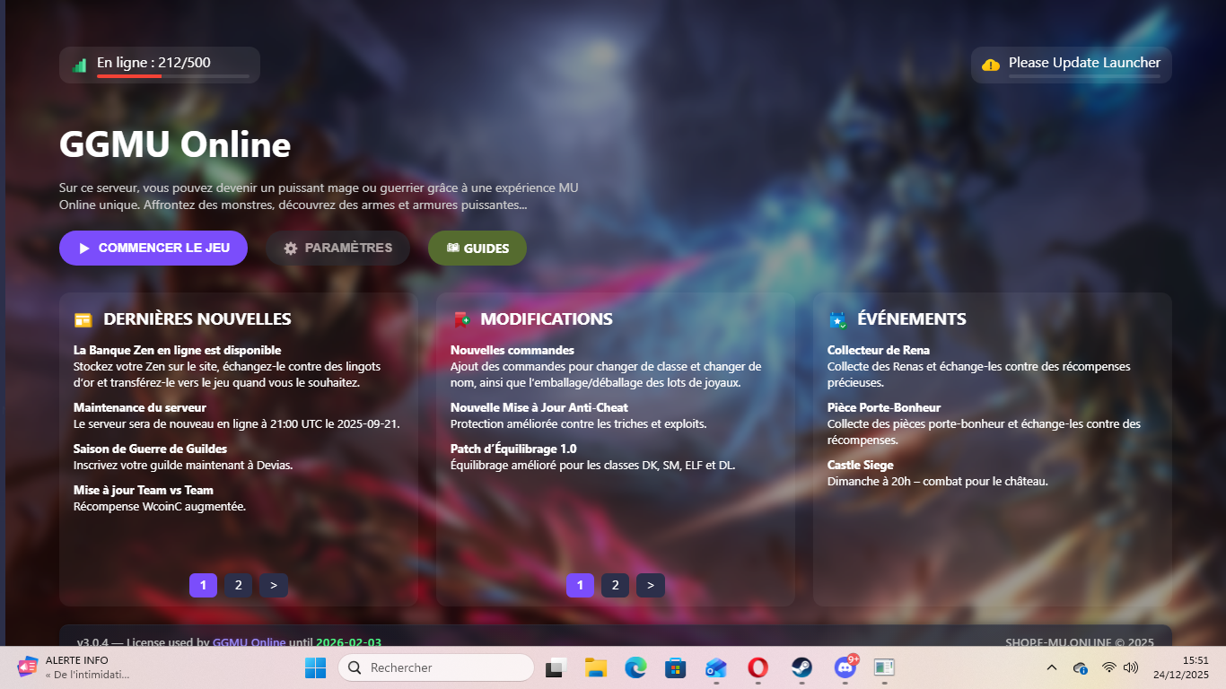The height and width of the screenshot is (689, 1226).
Task: Open Opera browser from the taskbar
Action: [x=758, y=667]
